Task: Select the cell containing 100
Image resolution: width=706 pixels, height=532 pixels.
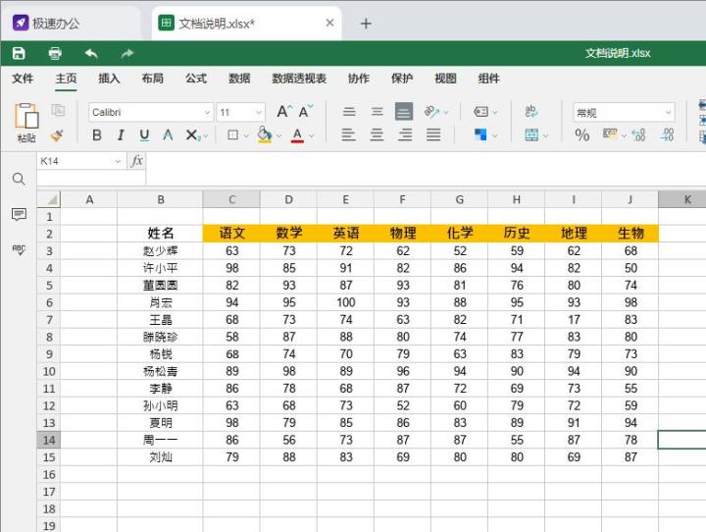Action: coord(345,302)
